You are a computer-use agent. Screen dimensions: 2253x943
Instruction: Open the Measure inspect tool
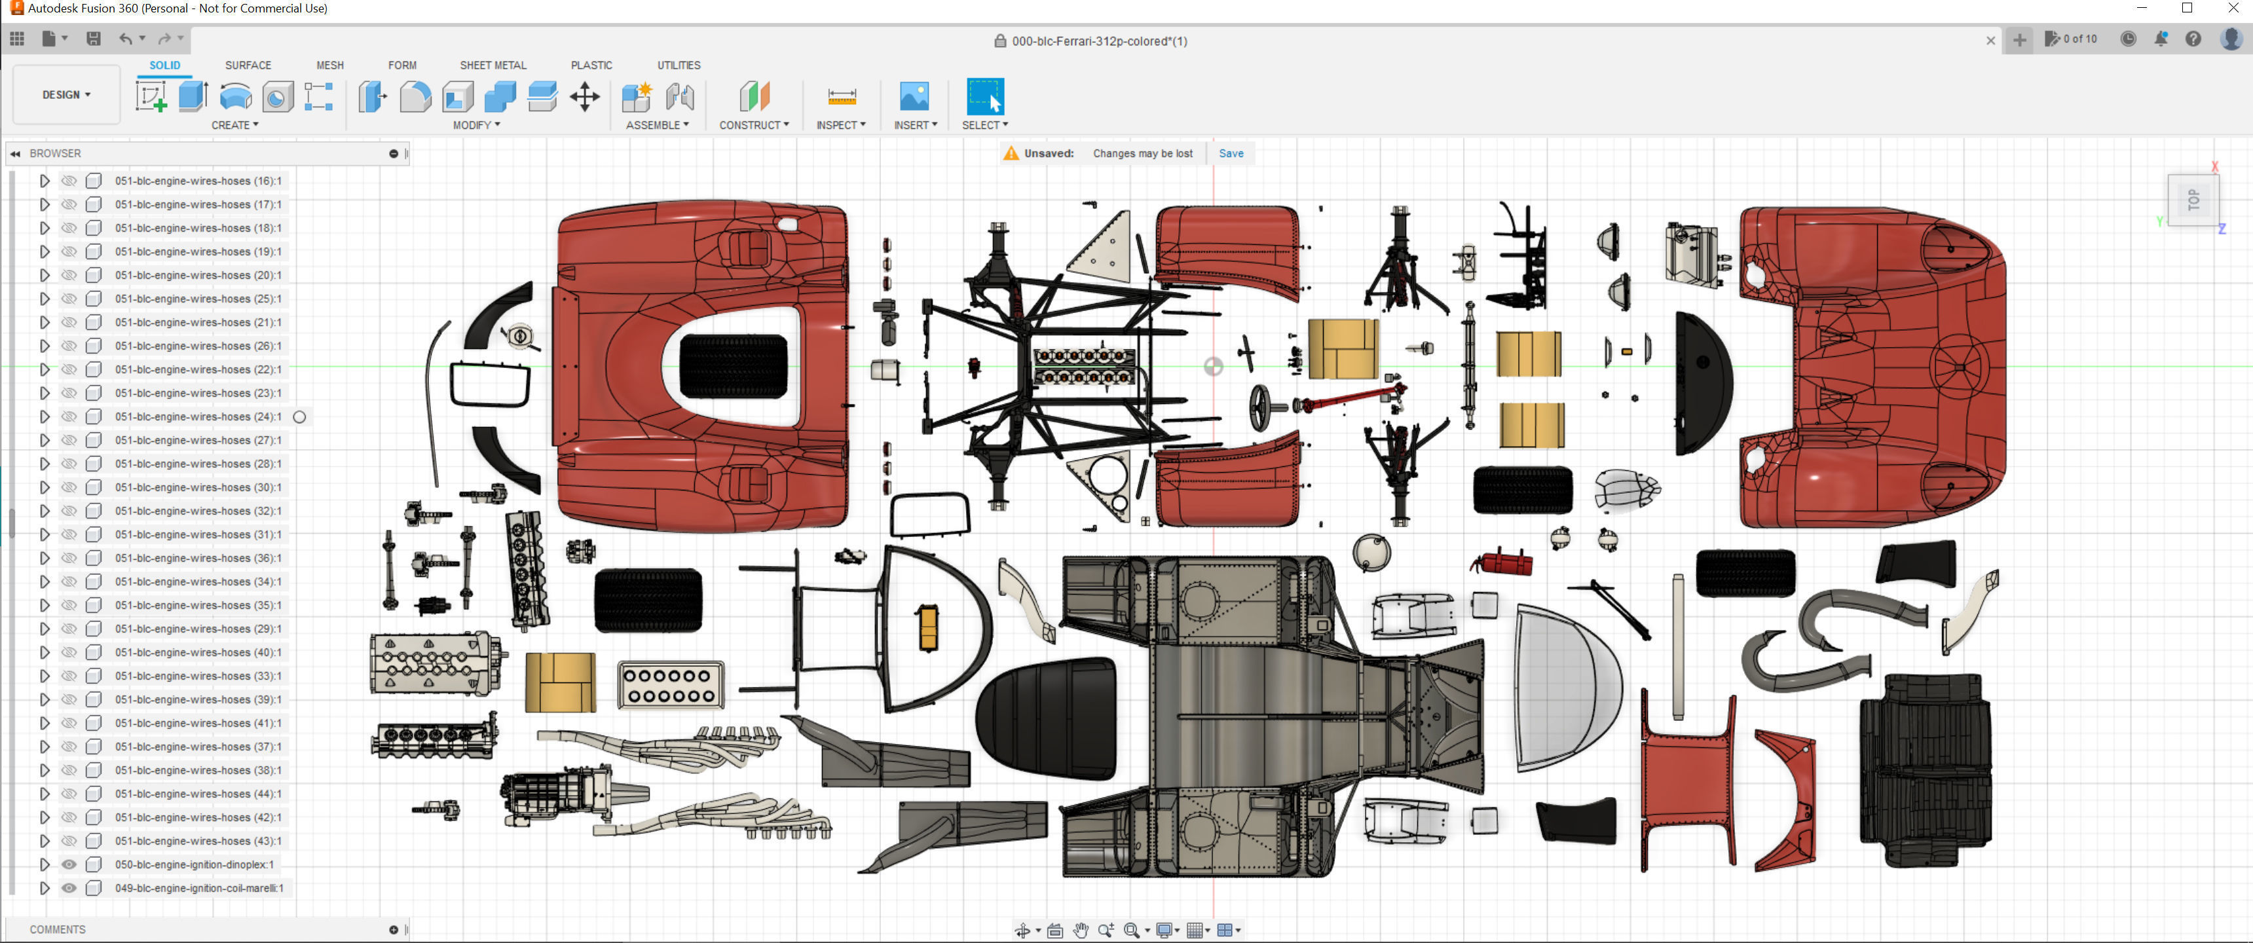click(x=842, y=96)
